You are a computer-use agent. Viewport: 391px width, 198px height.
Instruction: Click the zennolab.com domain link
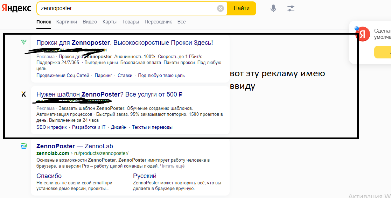[53, 153]
